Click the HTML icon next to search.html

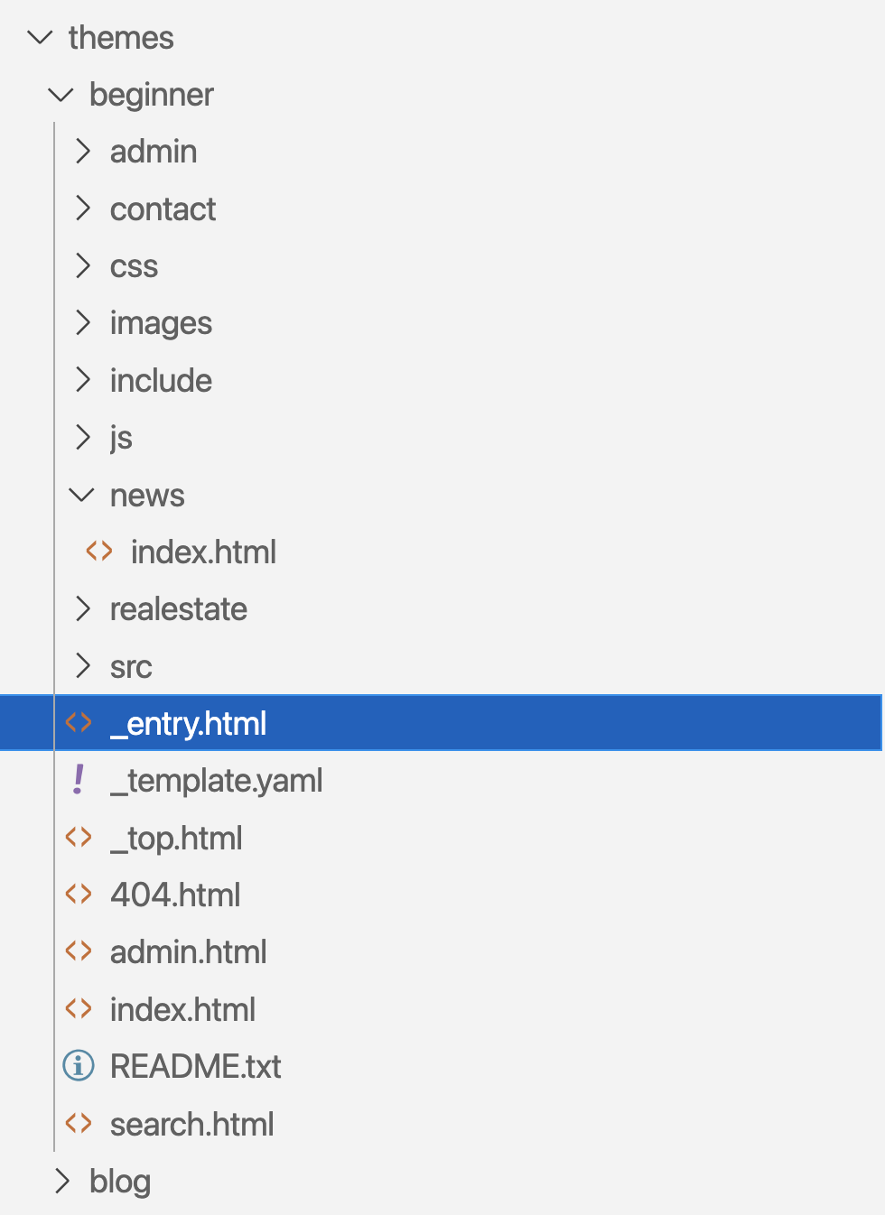coord(79,1123)
